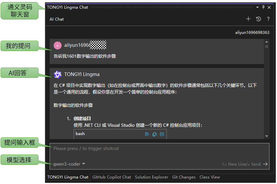Insert the bash code into a new file
Viewport: 277px width, 184px height.
pos(162,134)
